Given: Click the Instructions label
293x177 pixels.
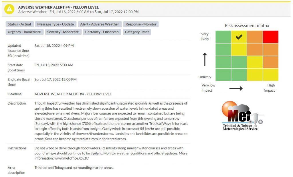Looking at the screenshot, I should click(17, 148).
